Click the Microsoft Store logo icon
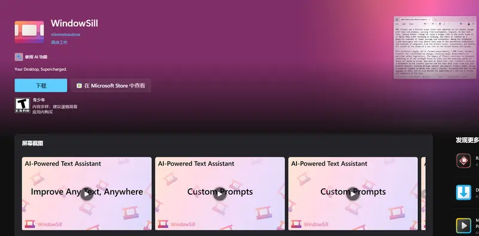The width and height of the screenshot is (479, 236). click(79, 86)
